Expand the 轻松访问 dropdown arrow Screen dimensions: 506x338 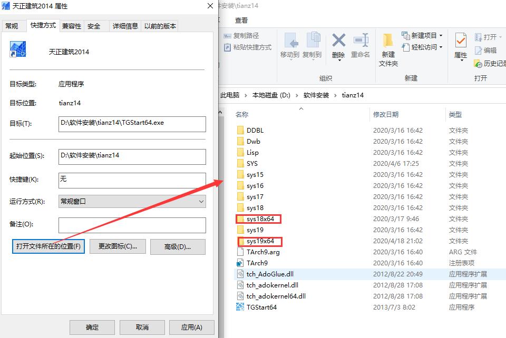click(442, 48)
